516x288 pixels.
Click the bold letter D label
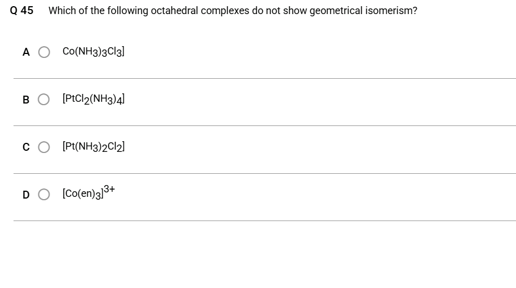tap(26, 195)
